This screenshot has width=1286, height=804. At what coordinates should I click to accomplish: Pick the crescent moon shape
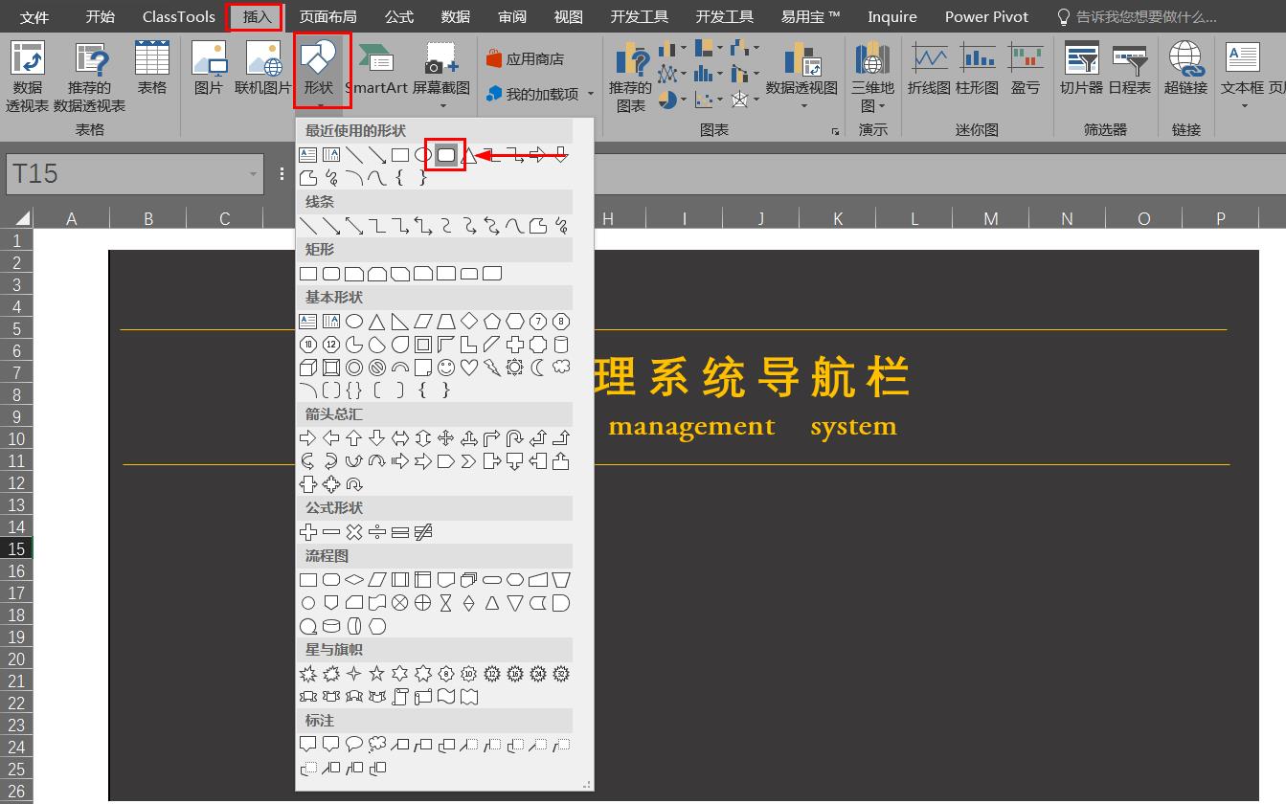click(x=538, y=368)
